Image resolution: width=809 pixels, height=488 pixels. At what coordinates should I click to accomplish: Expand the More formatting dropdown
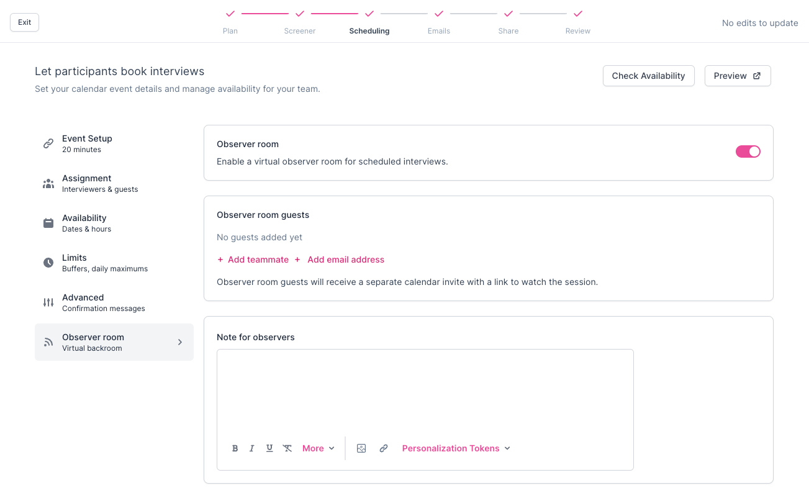coord(319,448)
